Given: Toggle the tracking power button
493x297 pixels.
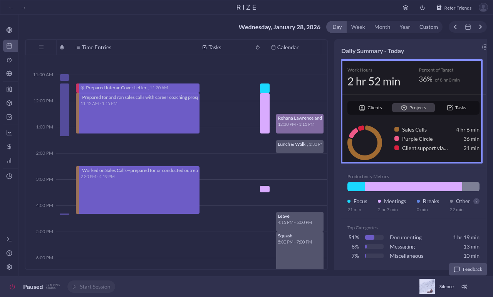Looking at the screenshot, I should tap(12, 287).
